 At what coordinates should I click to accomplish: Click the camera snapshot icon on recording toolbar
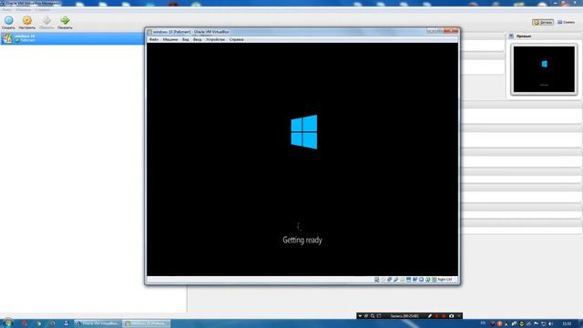452,316
